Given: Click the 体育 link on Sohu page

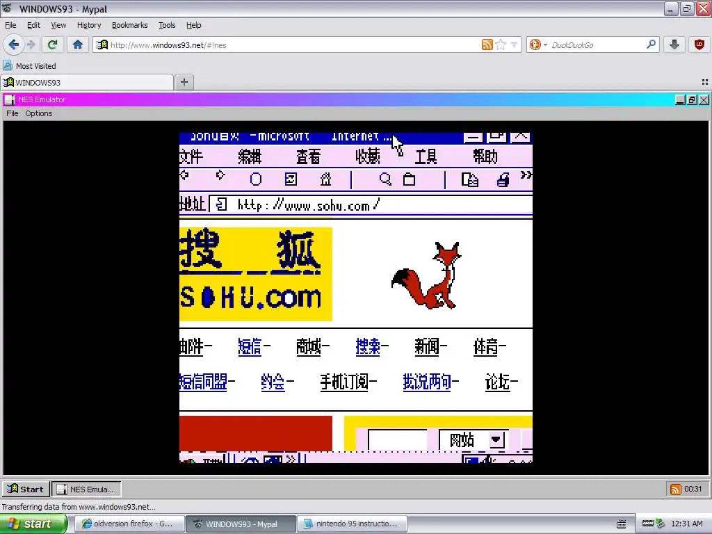Looking at the screenshot, I should 485,346.
